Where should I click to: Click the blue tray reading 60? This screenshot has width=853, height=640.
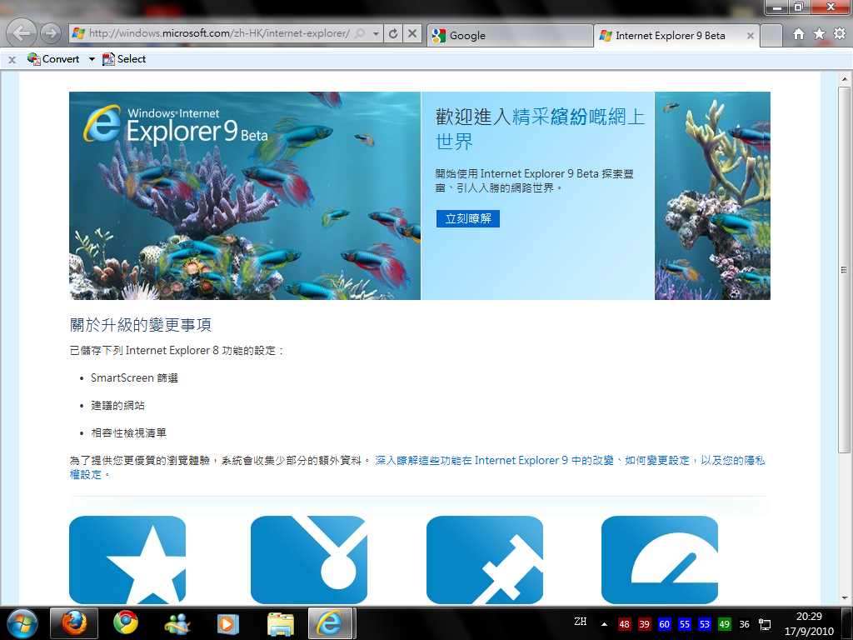(664, 624)
